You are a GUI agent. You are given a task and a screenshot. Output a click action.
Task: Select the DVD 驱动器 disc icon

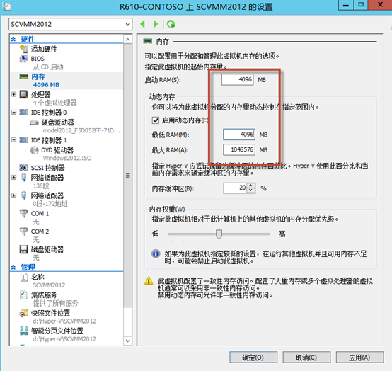pos(34,150)
